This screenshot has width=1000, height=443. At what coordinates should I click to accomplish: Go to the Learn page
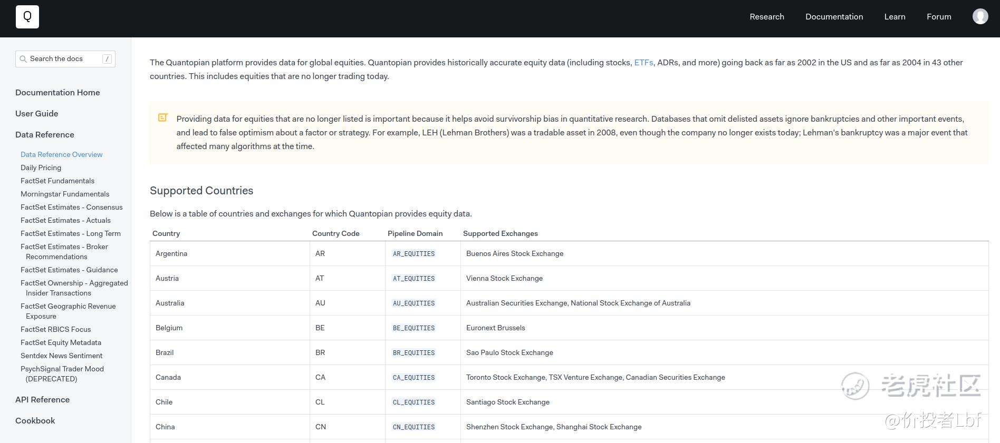[895, 17]
